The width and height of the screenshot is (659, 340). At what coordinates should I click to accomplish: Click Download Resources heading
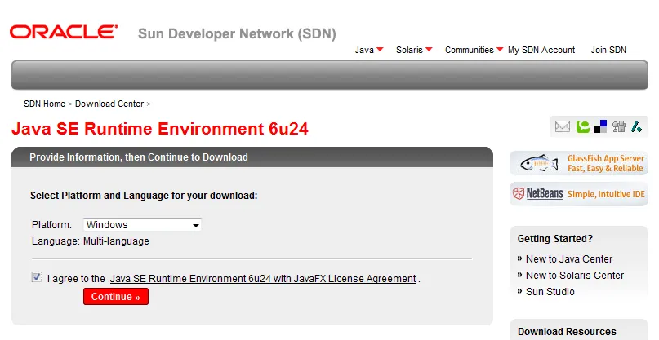567,332
